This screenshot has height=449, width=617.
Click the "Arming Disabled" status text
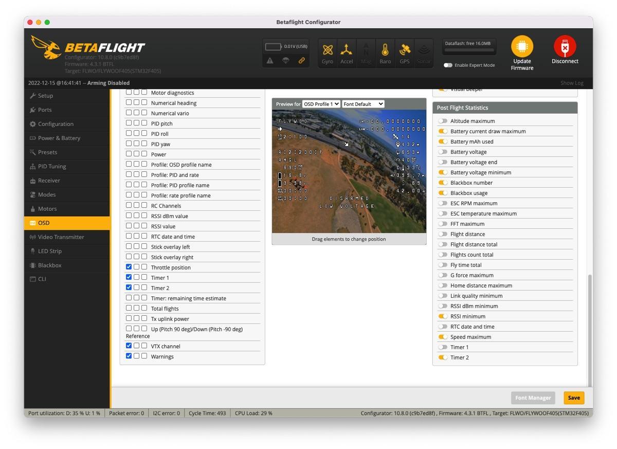[x=108, y=83]
